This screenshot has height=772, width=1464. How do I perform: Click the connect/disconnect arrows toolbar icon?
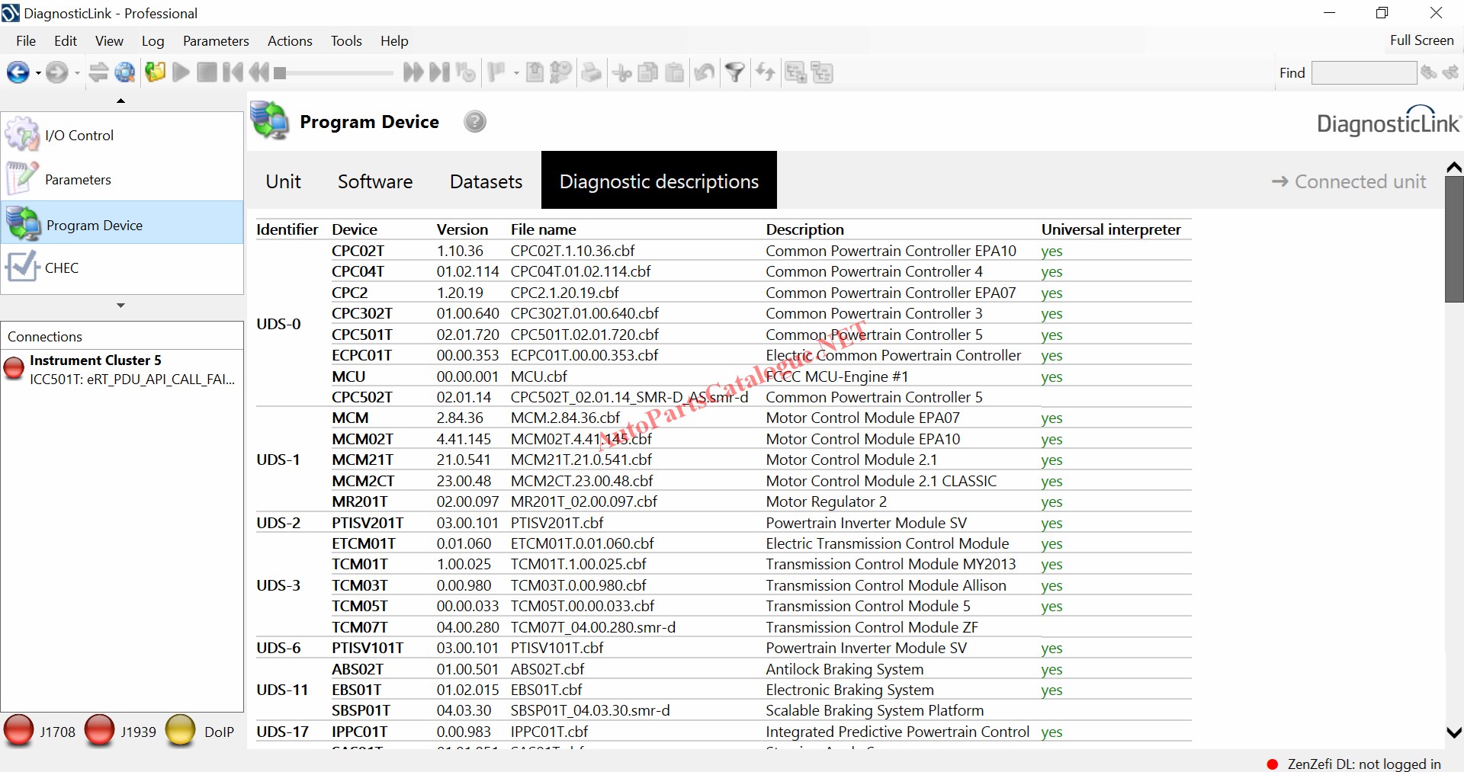(98, 72)
